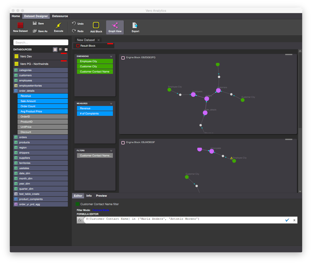Click the Save toolbar icon
312x264 pixels.
coord(35,23)
